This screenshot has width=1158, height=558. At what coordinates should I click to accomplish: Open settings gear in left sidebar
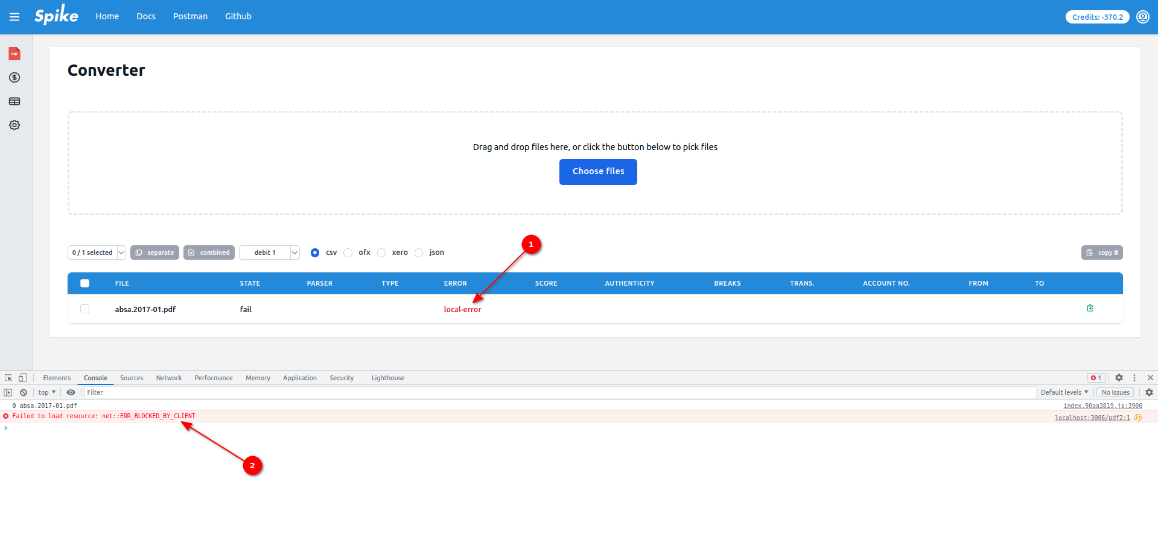[14, 125]
